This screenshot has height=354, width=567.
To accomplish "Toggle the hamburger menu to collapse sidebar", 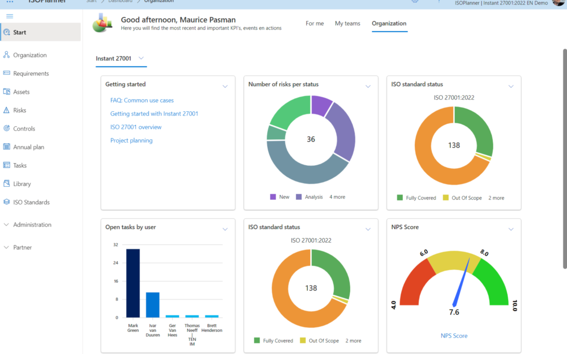I will [x=9, y=16].
